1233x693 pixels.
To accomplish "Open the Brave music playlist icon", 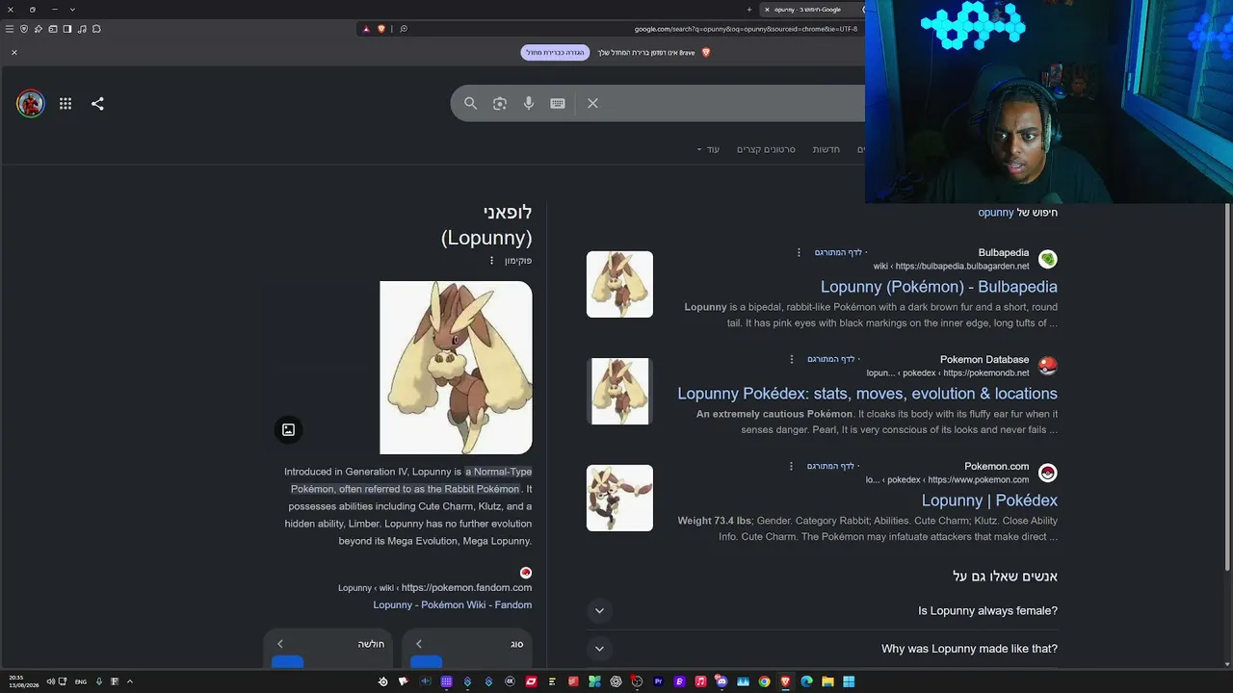I will (82, 29).
